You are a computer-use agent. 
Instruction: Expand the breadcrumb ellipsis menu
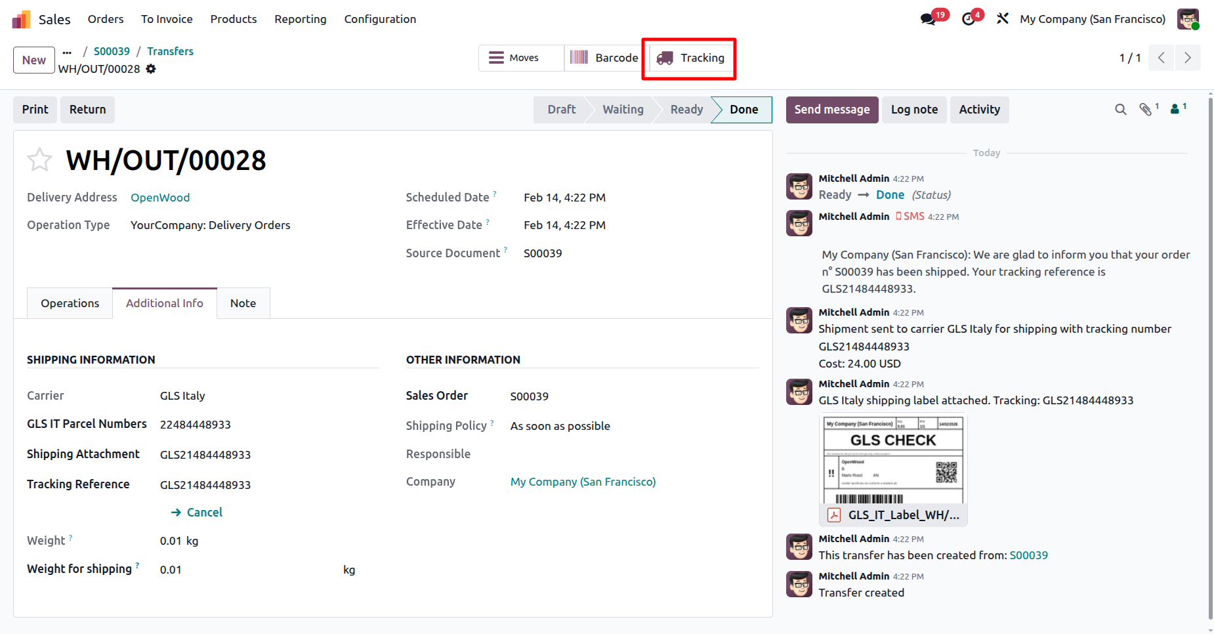coord(67,51)
